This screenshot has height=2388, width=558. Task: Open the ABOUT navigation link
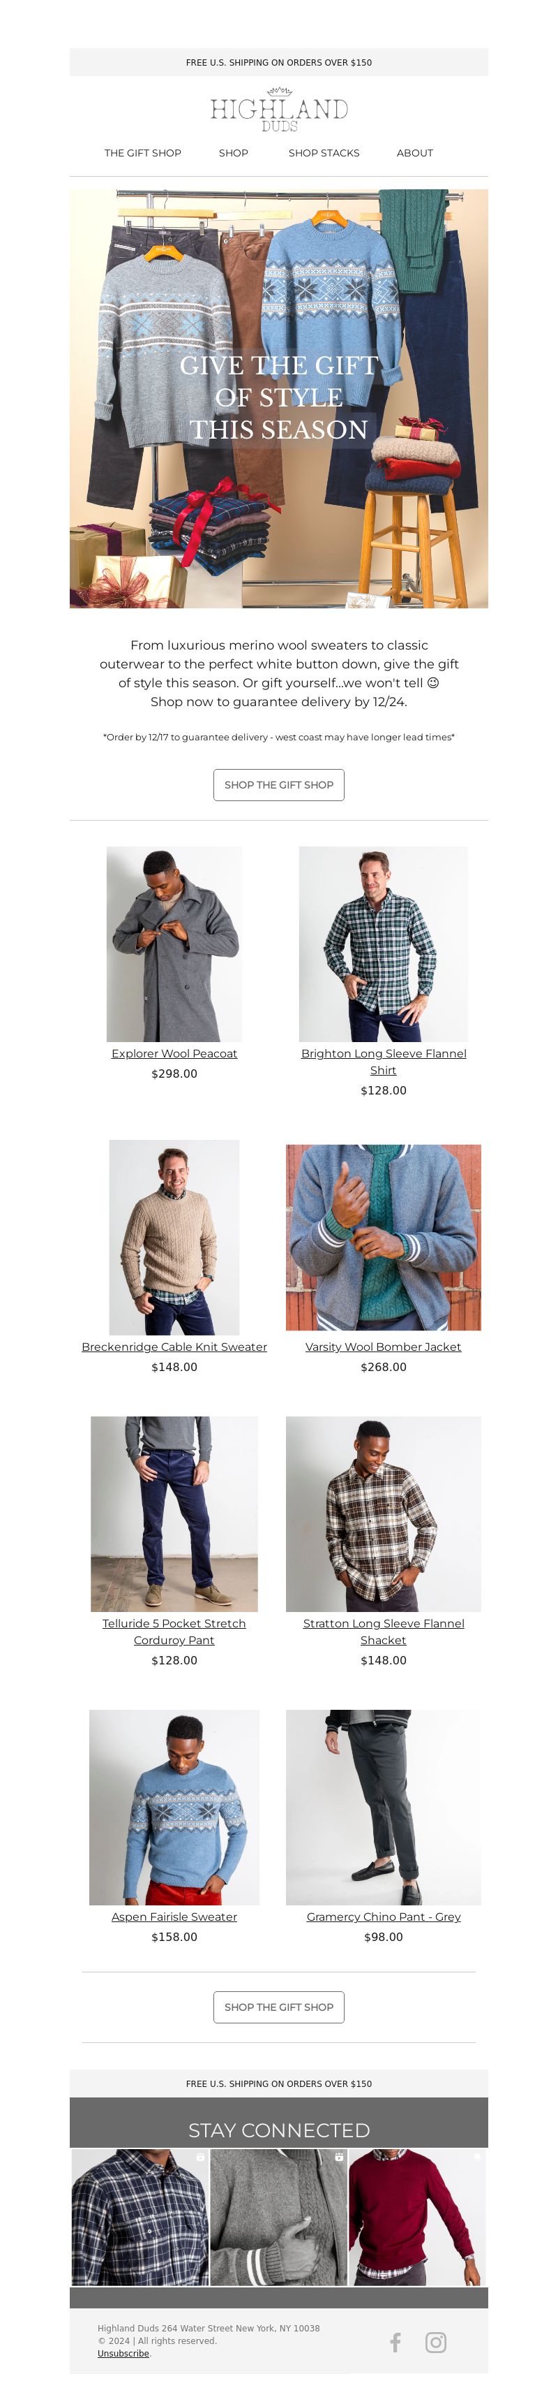pos(414,153)
